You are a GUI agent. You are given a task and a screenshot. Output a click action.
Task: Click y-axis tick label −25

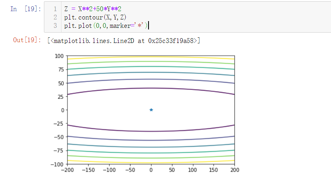[58, 124]
